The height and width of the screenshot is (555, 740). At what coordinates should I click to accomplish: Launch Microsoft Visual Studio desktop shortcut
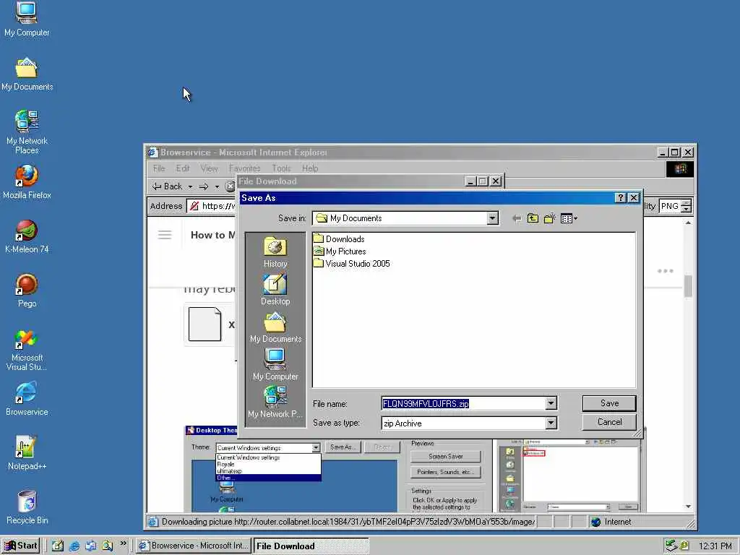(x=27, y=350)
